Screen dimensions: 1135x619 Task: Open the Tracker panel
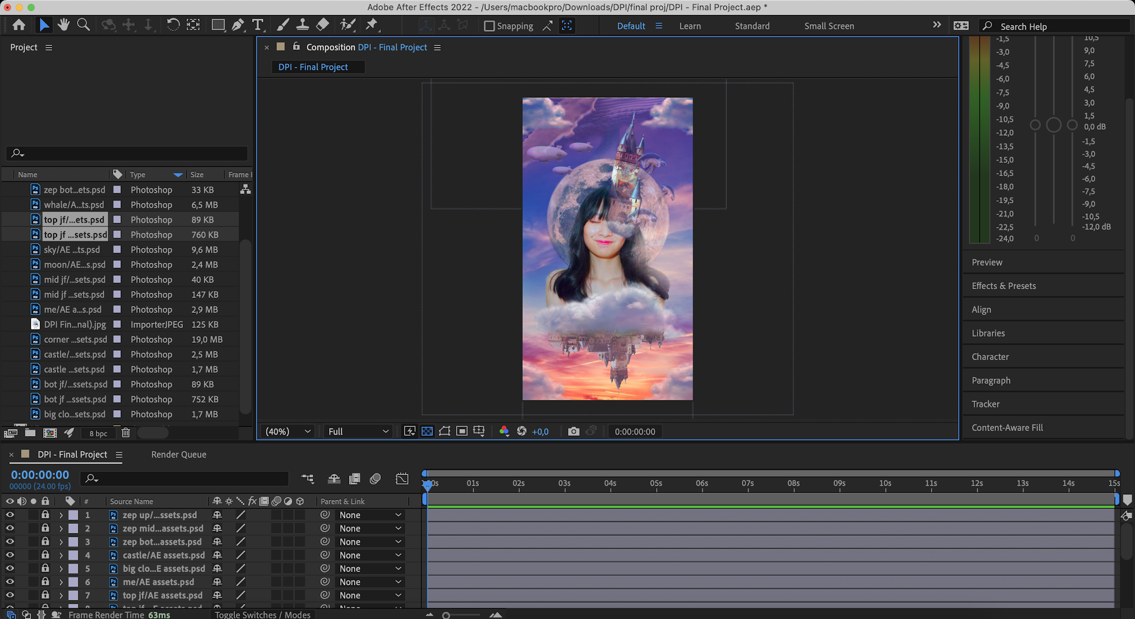pos(985,404)
